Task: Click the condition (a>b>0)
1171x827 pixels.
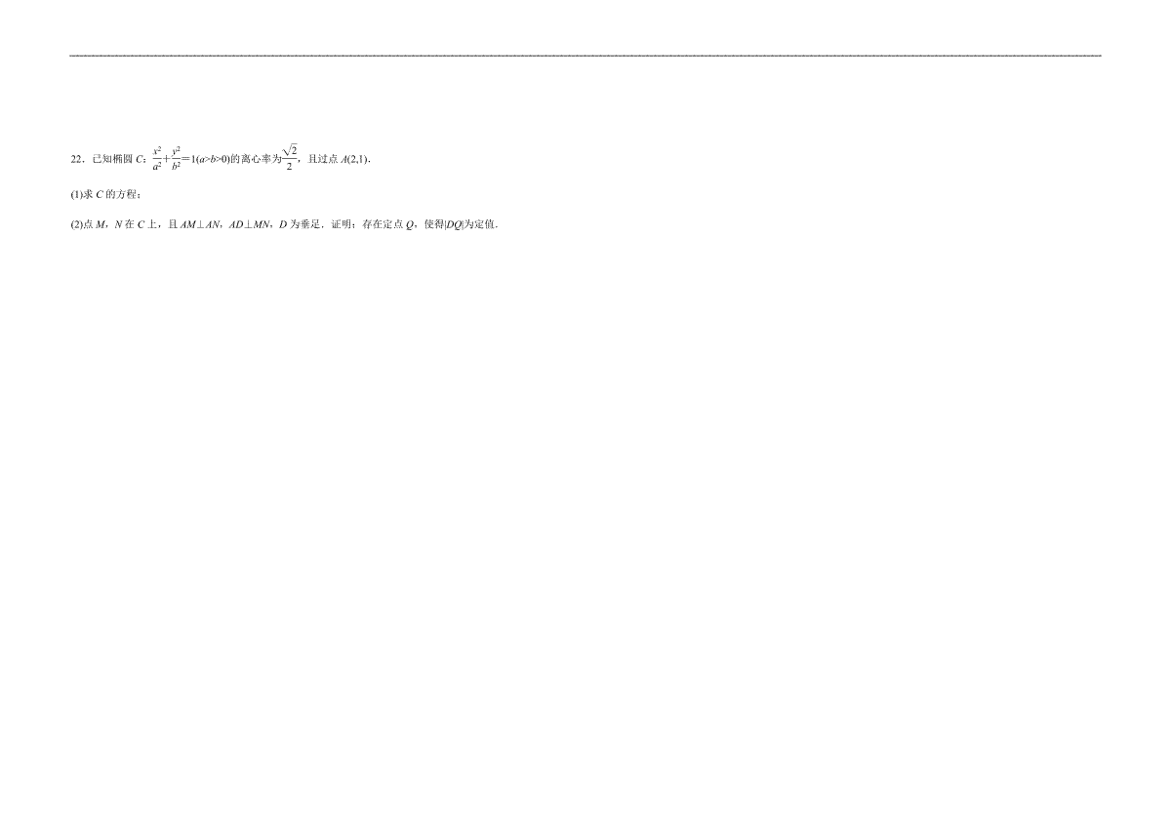Action: pyautogui.click(x=211, y=159)
